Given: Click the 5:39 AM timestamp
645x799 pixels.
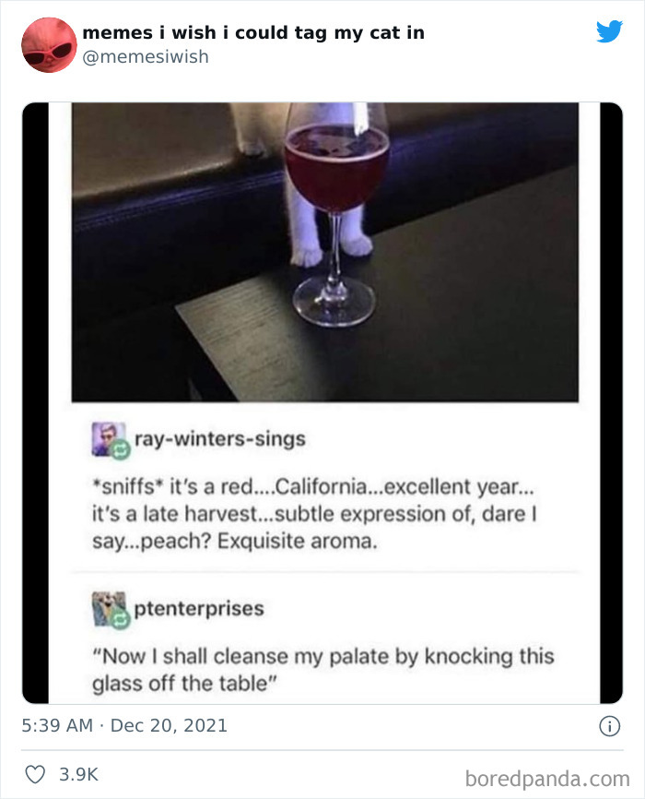Looking at the screenshot, I should coord(57,725).
